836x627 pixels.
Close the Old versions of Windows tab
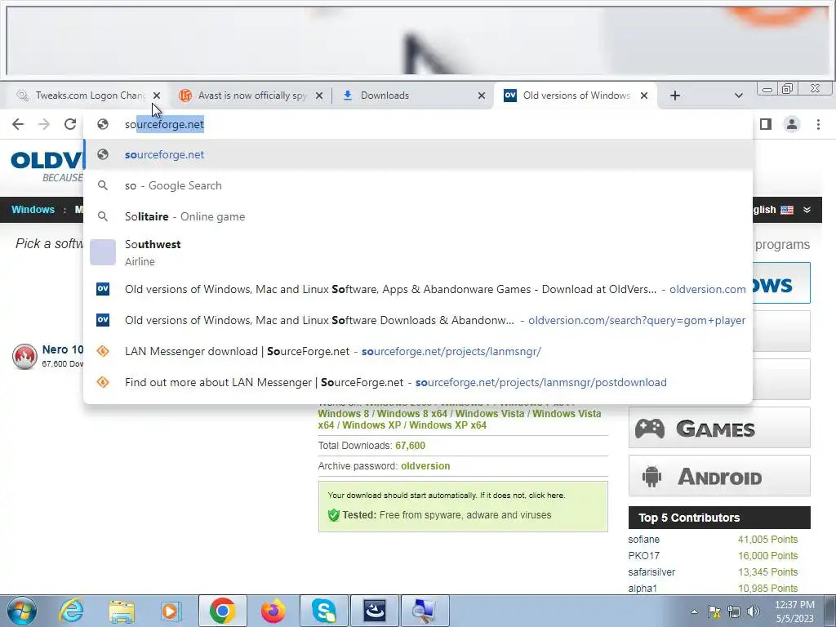(644, 96)
